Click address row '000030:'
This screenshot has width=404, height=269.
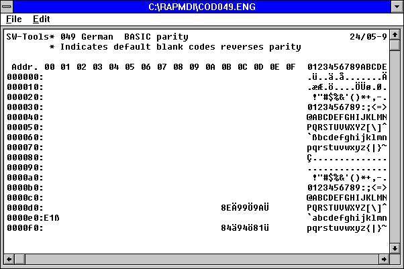pyautogui.click(x=25, y=107)
